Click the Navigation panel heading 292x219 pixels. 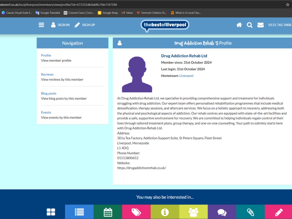pyautogui.click(x=72, y=43)
